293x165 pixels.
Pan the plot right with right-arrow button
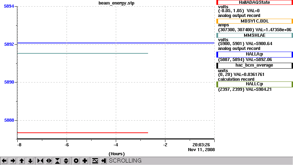pos(13,161)
